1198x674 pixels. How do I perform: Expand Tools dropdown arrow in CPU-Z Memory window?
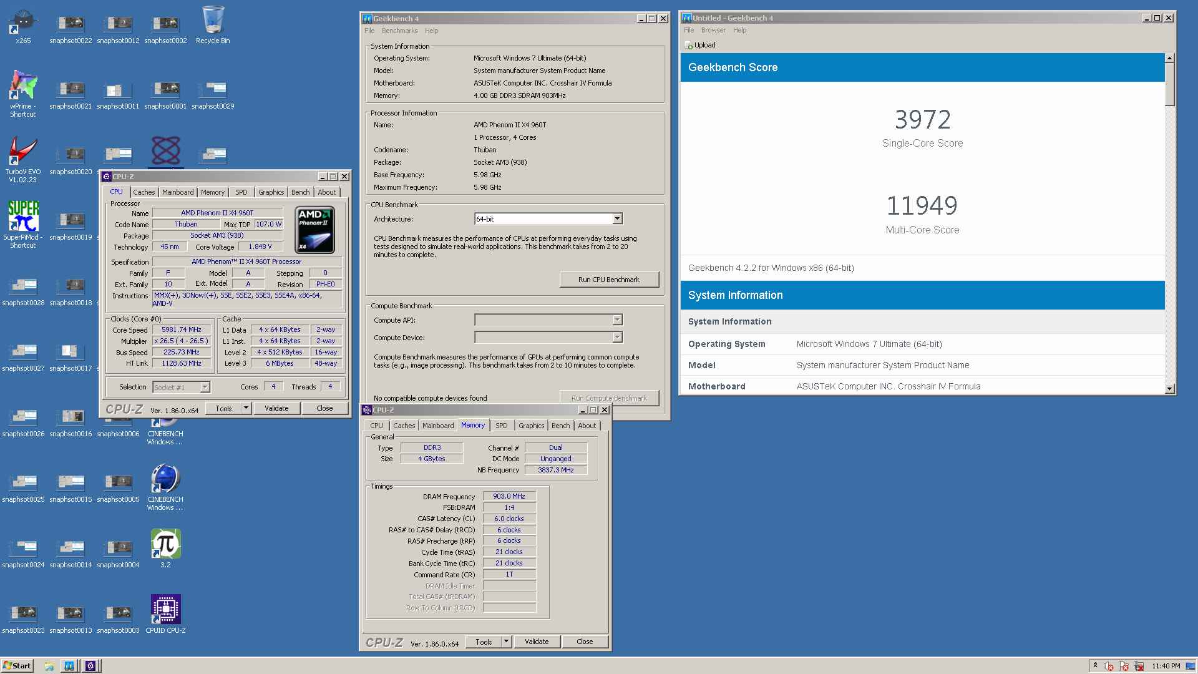click(x=507, y=642)
